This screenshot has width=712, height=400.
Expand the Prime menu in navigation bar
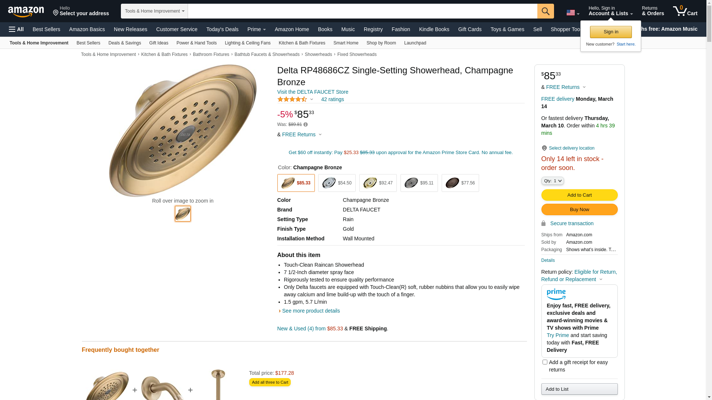256,29
